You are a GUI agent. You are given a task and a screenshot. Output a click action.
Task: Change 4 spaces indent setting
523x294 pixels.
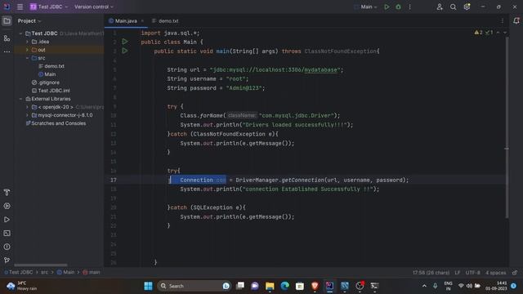point(496,273)
